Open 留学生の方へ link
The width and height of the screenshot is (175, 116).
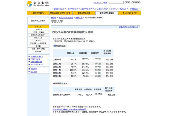click(x=88, y=9)
